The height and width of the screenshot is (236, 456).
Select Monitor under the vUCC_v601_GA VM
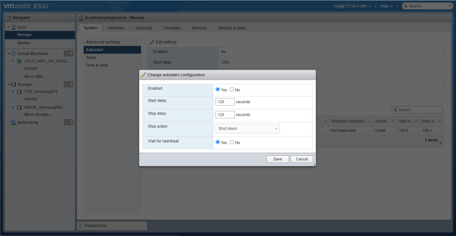coord(31,68)
